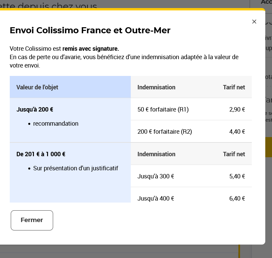The image size is (272, 258).
Task: Click the dialog title Envoi Colissimo France et Outre-Mer
Action: [x=90, y=30]
